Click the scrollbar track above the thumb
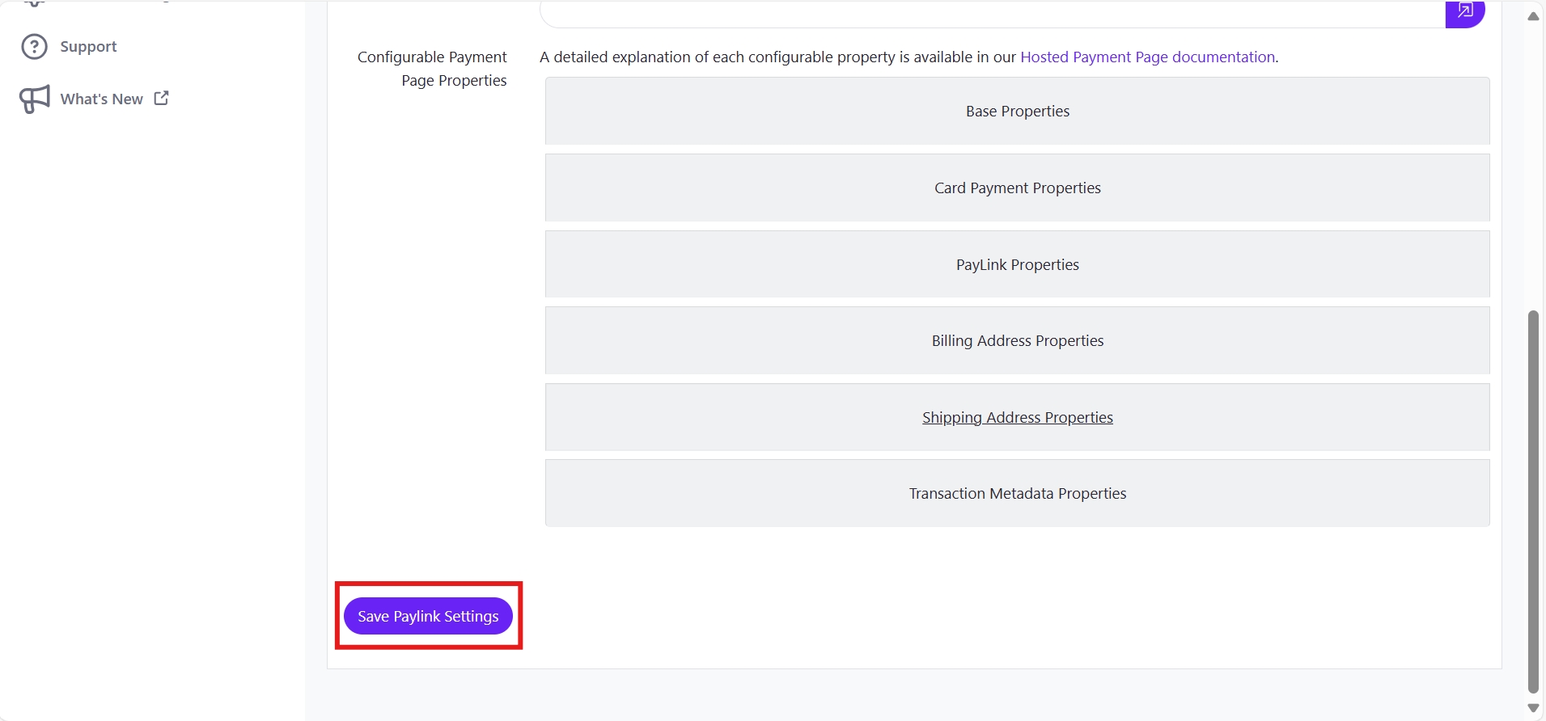Viewport: 1546px width, 721px height. 1532,162
